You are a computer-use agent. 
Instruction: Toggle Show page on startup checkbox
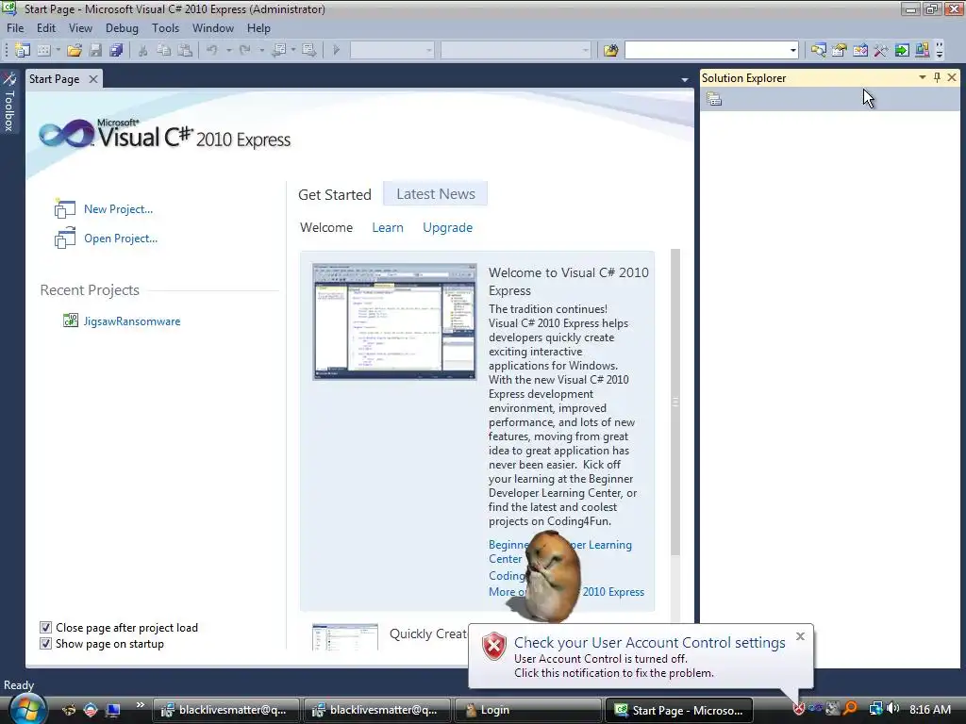tap(45, 643)
